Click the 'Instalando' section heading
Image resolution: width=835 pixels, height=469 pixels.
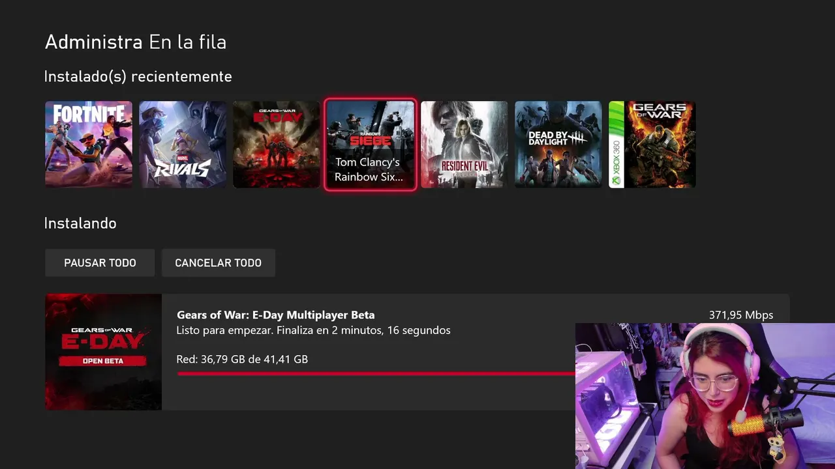tap(80, 223)
